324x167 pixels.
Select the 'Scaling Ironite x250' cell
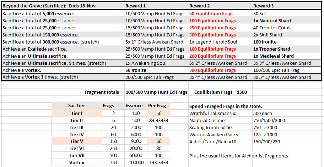pos(220,127)
